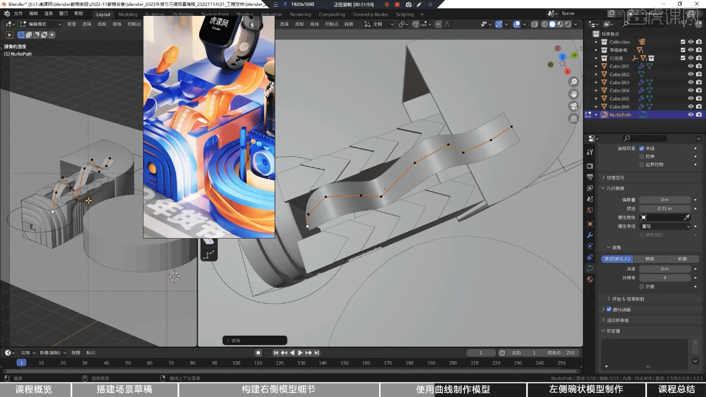Toggle camera view icon in viewport
This screenshot has width=706, height=397.
[574, 106]
